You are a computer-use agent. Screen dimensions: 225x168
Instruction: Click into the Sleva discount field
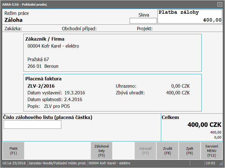click(143, 21)
